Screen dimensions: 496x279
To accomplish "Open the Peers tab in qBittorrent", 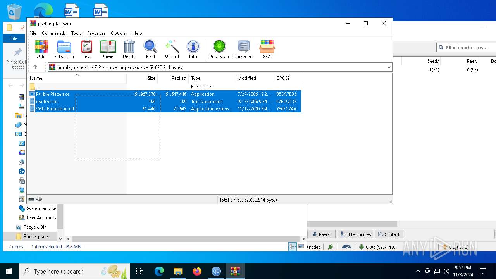I will pyautogui.click(x=321, y=234).
